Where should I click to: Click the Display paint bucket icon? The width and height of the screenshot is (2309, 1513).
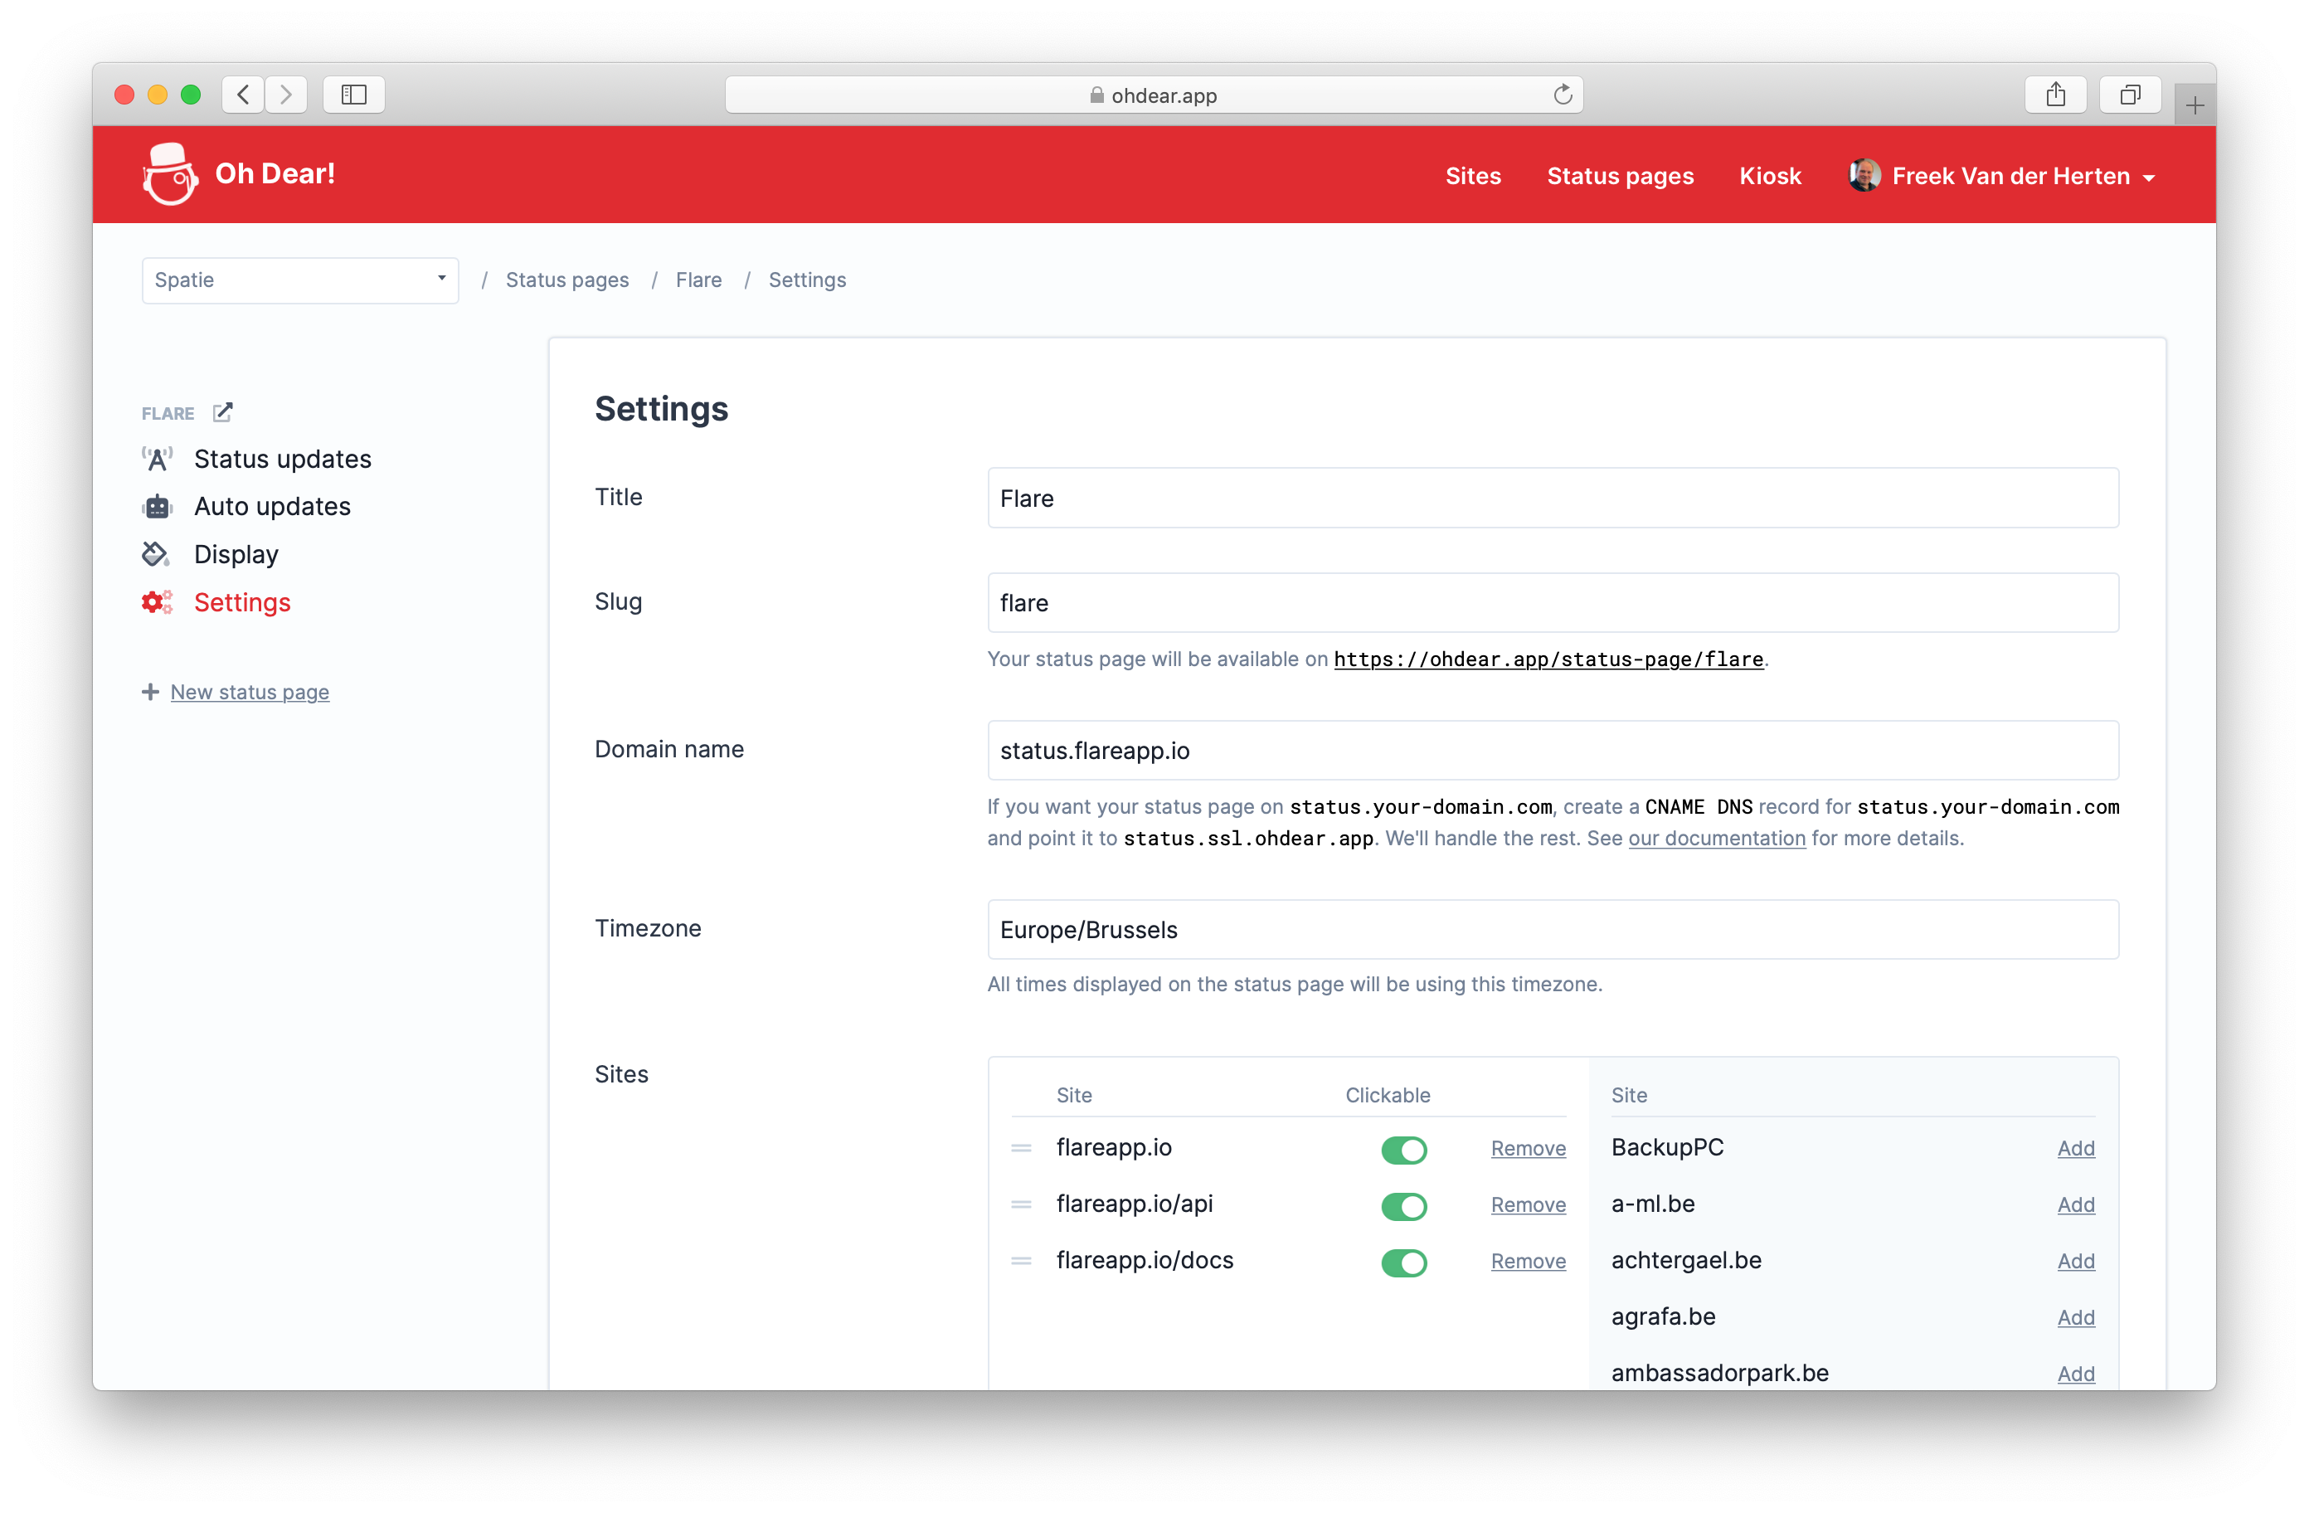(x=156, y=554)
